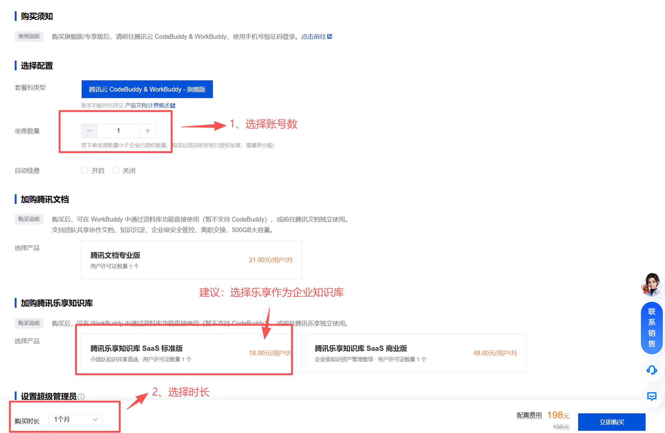Open the feedback message icon
The image size is (665, 433).
click(x=652, y=397)
